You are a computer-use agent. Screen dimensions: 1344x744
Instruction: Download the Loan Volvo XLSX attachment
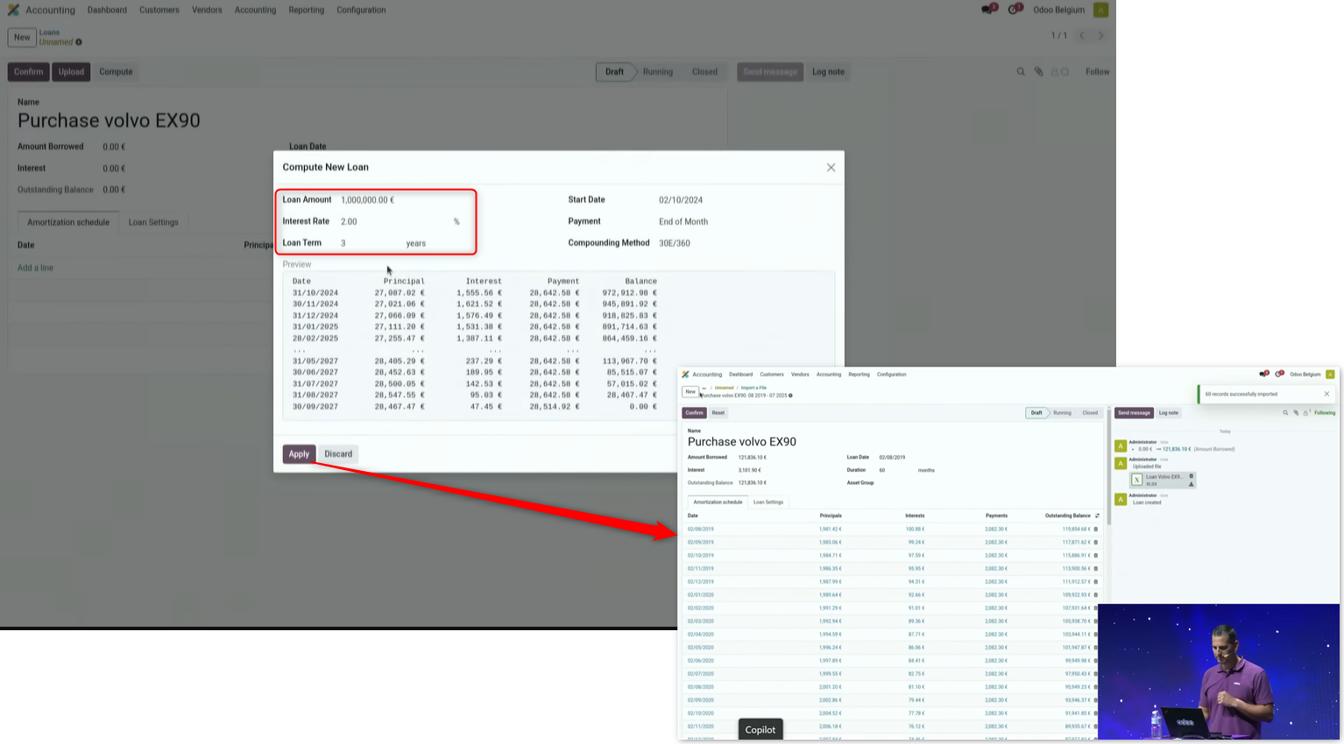(1192, 484)
